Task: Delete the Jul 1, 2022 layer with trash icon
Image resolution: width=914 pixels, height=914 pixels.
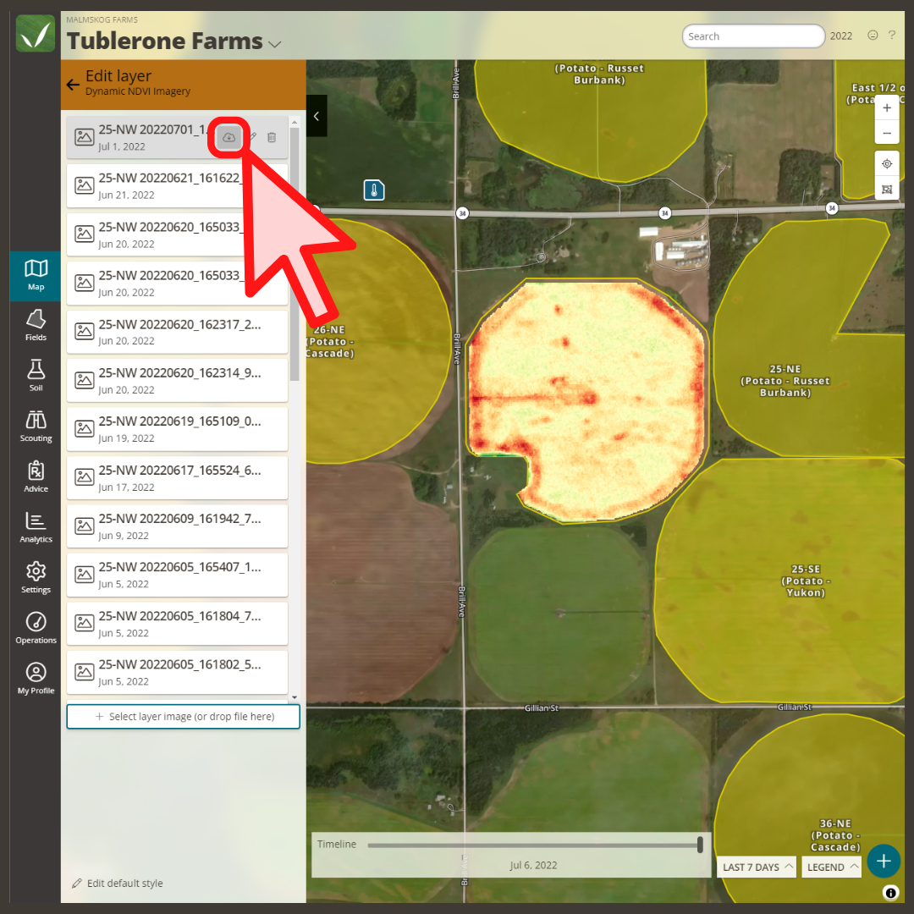Action: (272, 138)
